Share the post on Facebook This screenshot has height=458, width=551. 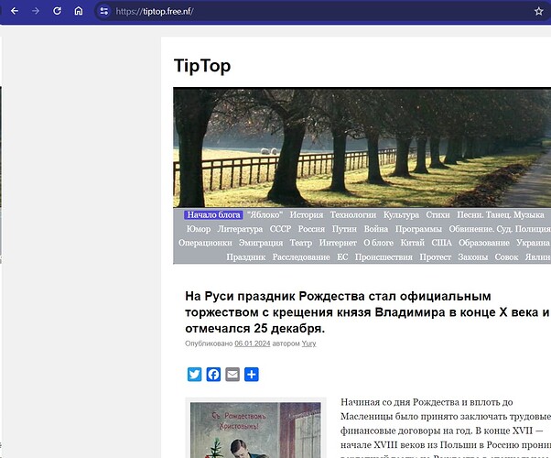point(213,374)
